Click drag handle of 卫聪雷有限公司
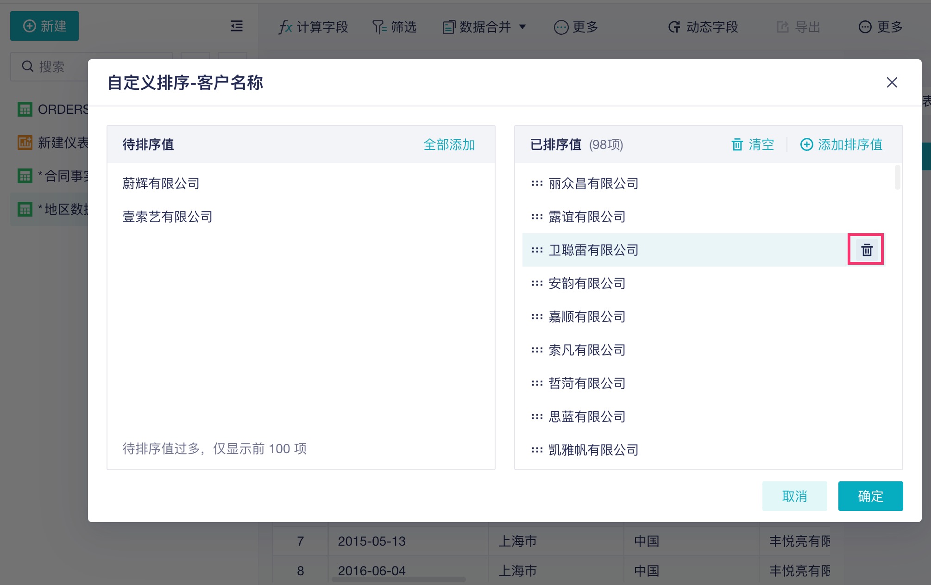The height and width of the screenshot is (585, 931). [x=537, y=250]
